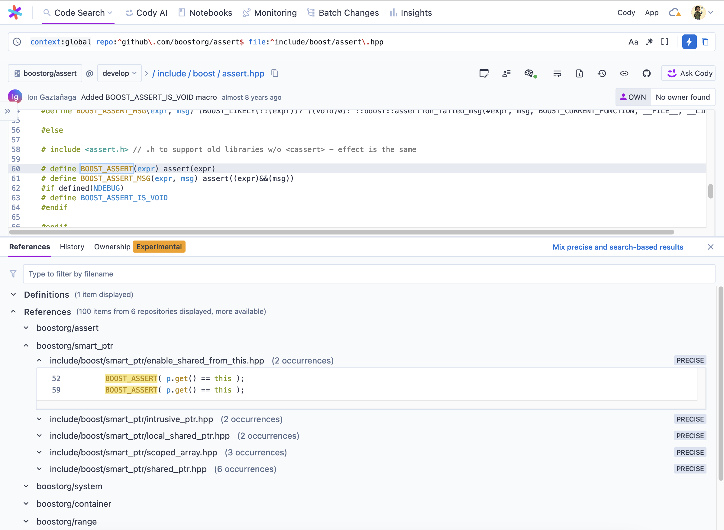The width and height of the screenshot is (724, 530).
Task: Open the user avatar menu
Action: 702,12
